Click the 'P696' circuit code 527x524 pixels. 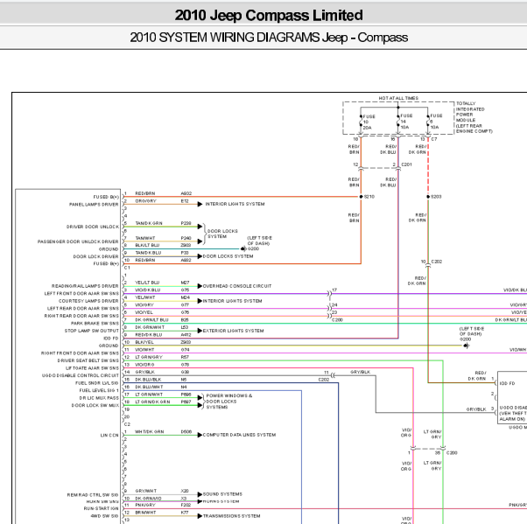point(186,395)
